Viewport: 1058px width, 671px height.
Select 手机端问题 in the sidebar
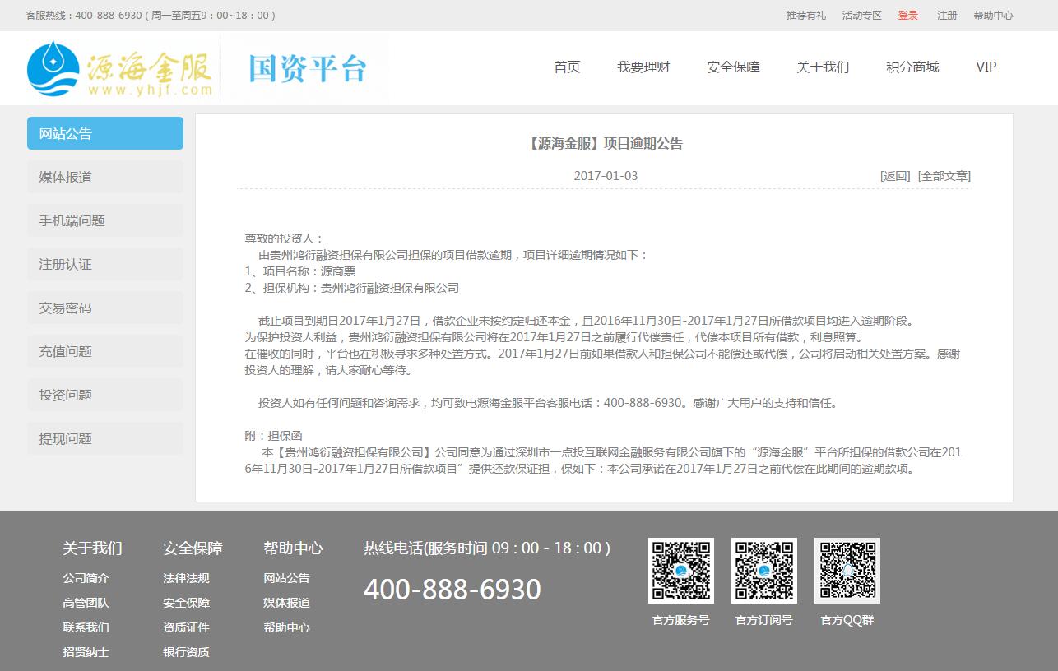pos(104,220)
